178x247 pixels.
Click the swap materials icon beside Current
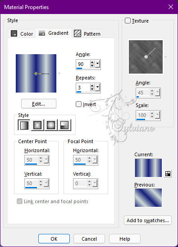tap(168, 173)
